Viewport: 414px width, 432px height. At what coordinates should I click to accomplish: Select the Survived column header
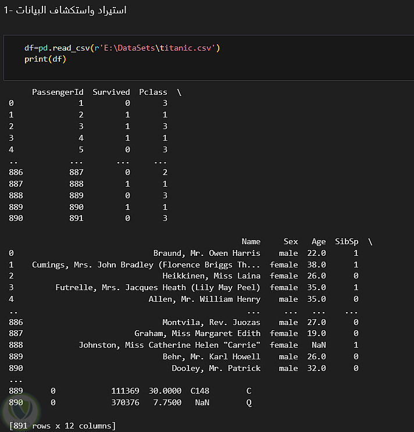(111, 92)
